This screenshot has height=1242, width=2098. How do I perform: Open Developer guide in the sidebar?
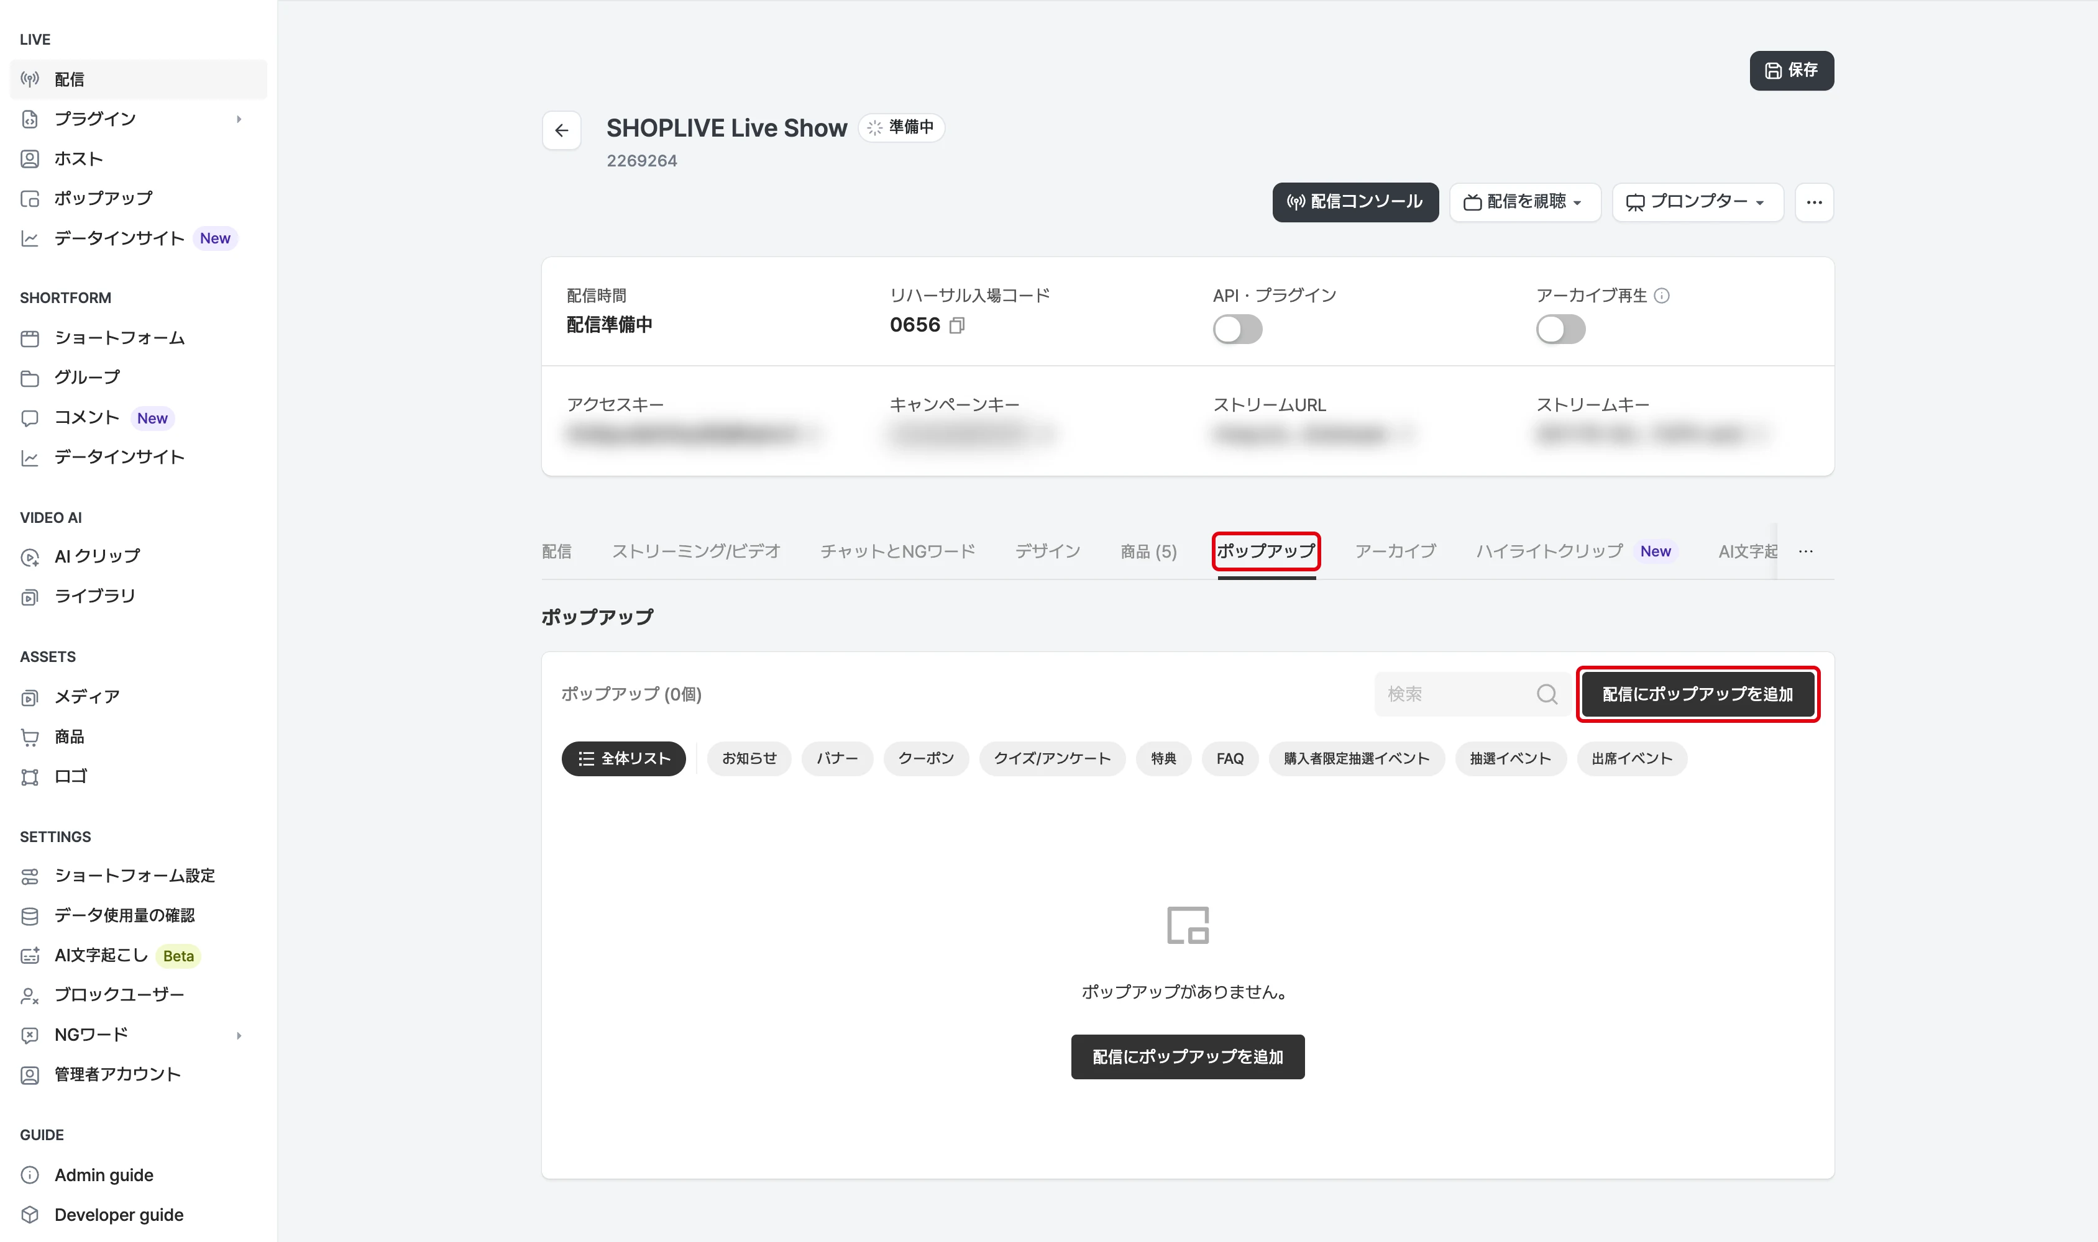(138, 1215)
